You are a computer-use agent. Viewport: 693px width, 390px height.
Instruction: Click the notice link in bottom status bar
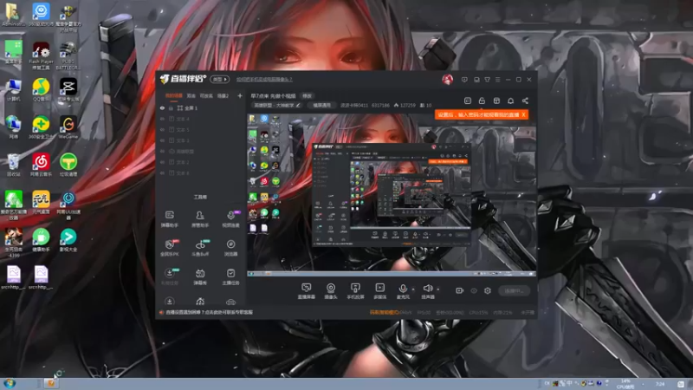tap(209, 312)
